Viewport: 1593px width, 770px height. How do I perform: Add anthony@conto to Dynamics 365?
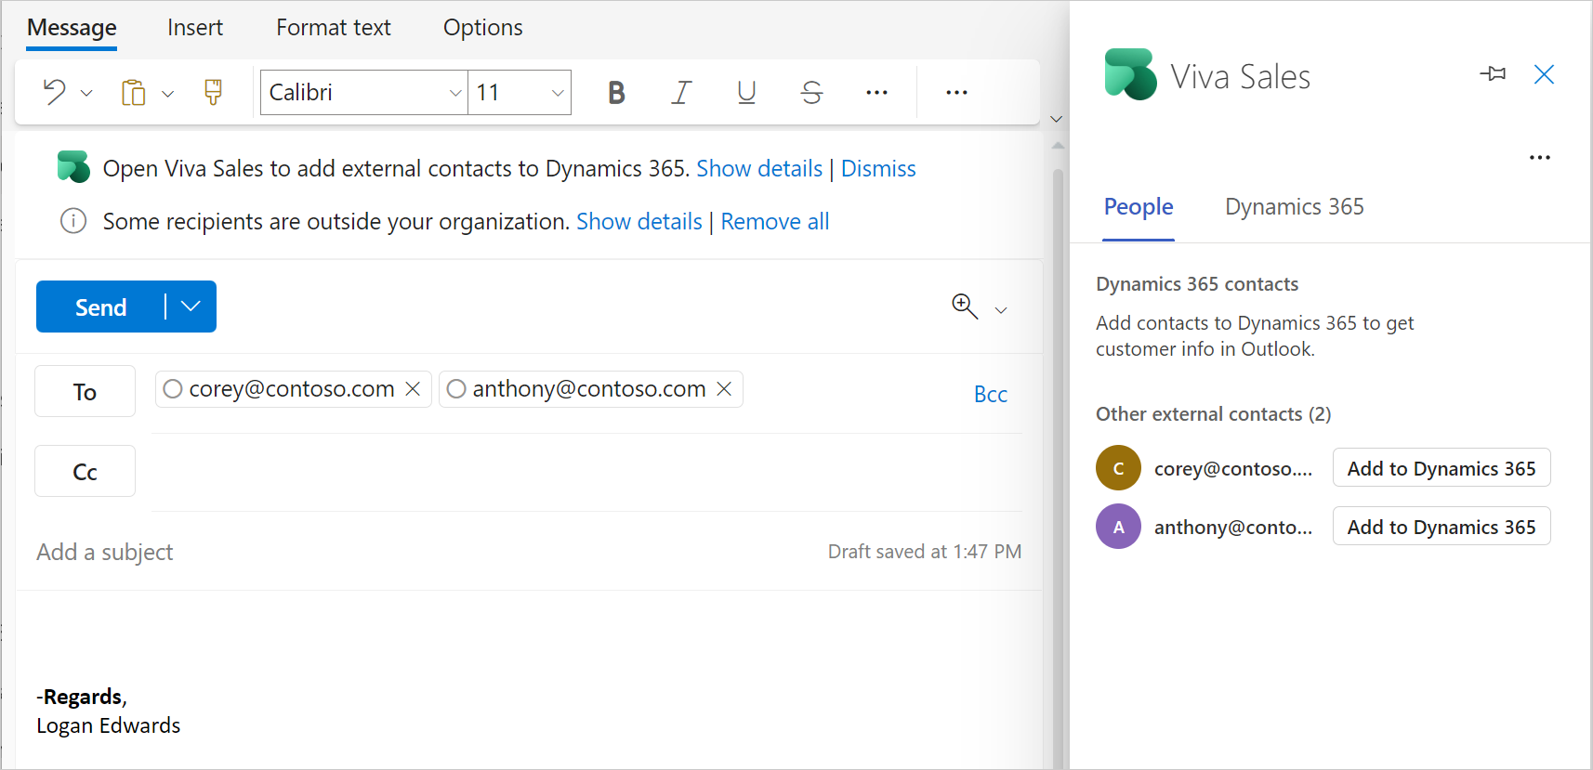[1442, 527]
